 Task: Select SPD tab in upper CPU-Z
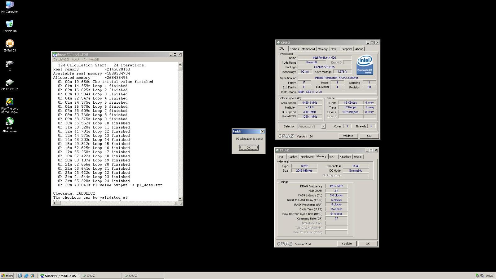point(333,49)
